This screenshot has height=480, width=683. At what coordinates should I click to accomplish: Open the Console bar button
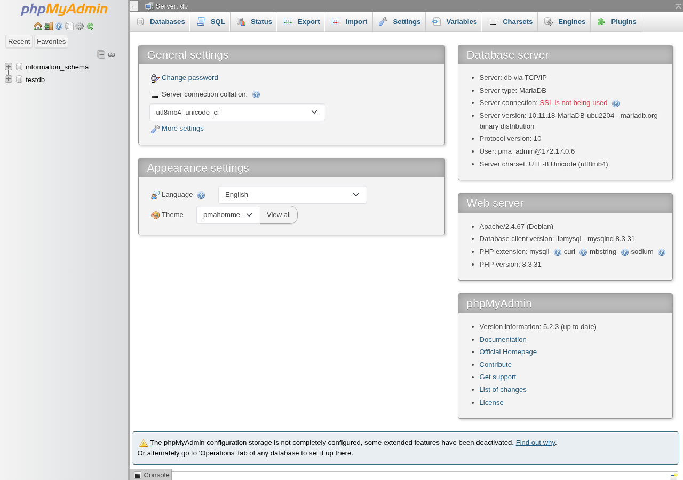coord(152,475)
